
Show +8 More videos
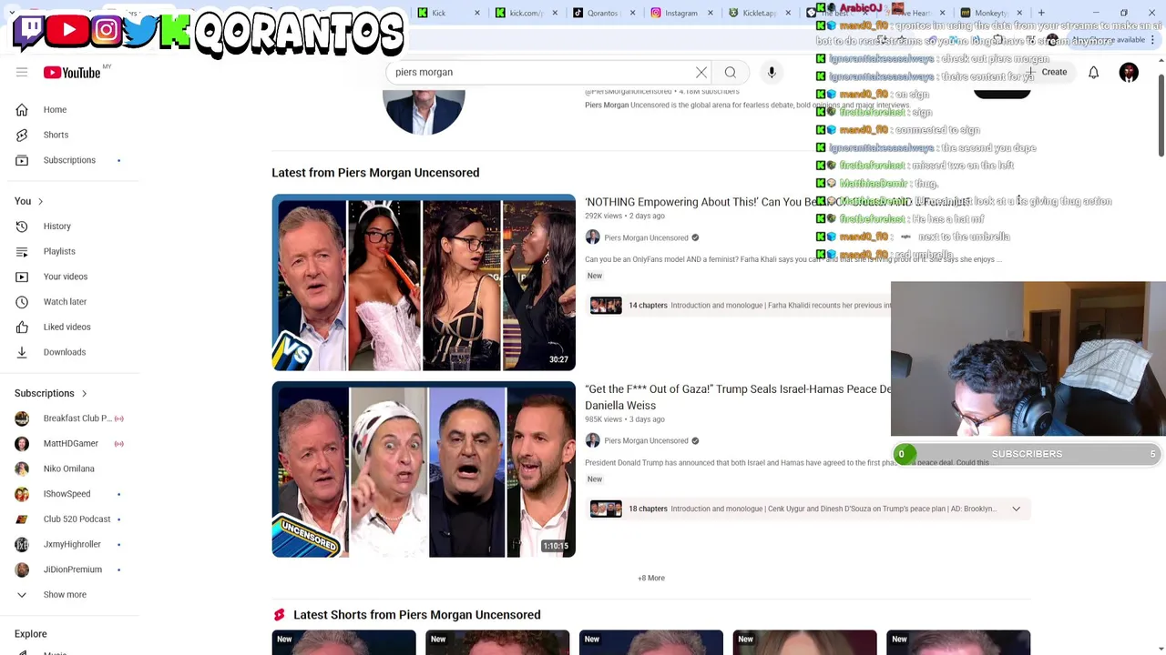tap(651, 578)
